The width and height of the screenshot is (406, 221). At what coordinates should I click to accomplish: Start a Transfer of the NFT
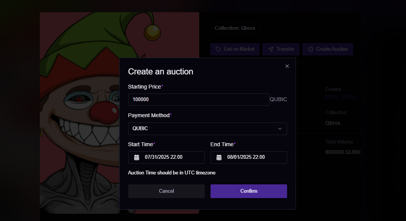[281, 49]
